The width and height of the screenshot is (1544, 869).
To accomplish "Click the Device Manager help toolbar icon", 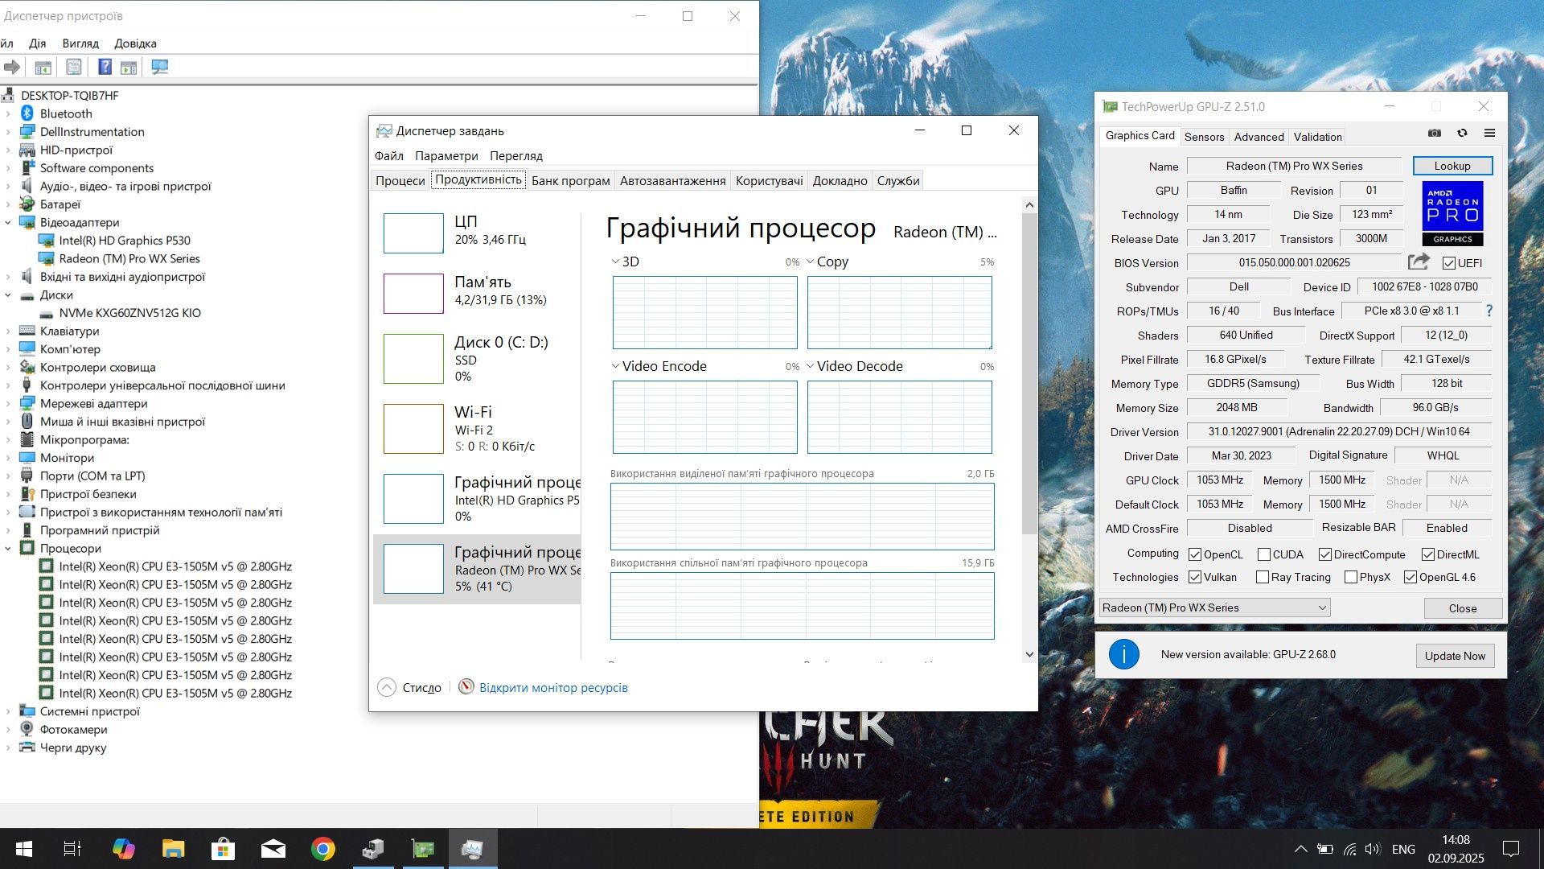I will coord(105,67).
